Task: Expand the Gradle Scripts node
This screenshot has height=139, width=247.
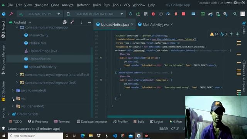Action: pyautogui.click(x=9, y=114)
